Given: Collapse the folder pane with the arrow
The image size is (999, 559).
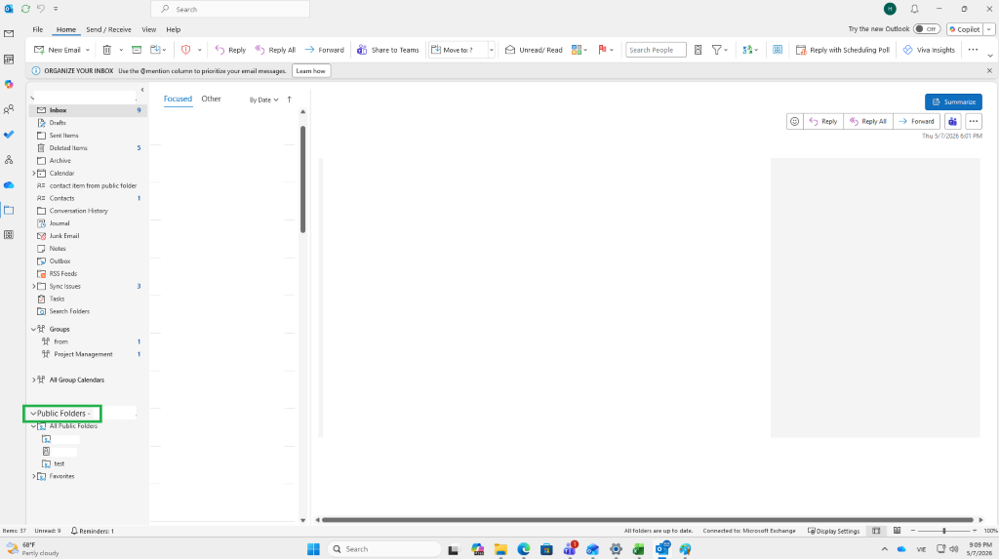Looking at the screenshot, I should click(142, 90).
